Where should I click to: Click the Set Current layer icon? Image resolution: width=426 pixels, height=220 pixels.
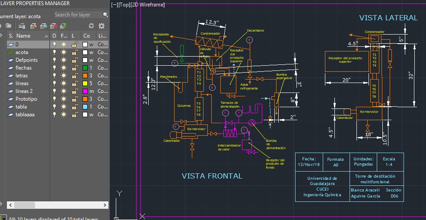tap(64, 26)
